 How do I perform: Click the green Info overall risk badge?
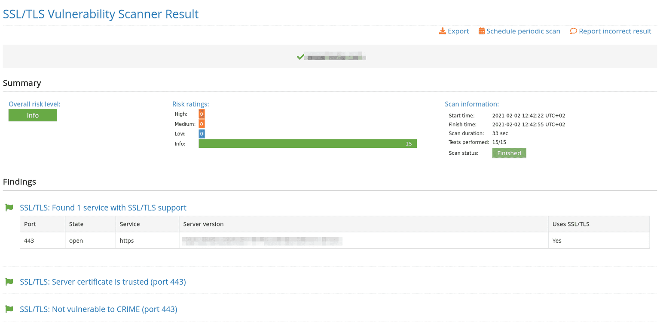pos(33,115)
